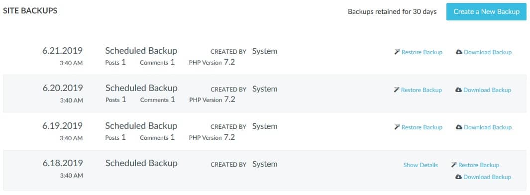
Task: Click the cloud download icon for 6.19.2019 backup
Action: pyautogui.click(x=459, y=127)
